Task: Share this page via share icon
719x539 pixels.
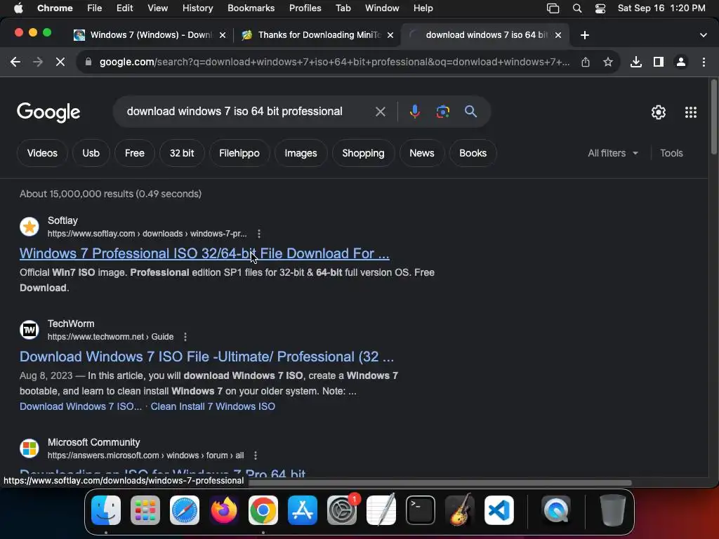Action: 586,62
